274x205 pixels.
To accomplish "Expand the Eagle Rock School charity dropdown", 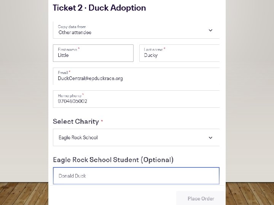I will [x=136, y=137].
